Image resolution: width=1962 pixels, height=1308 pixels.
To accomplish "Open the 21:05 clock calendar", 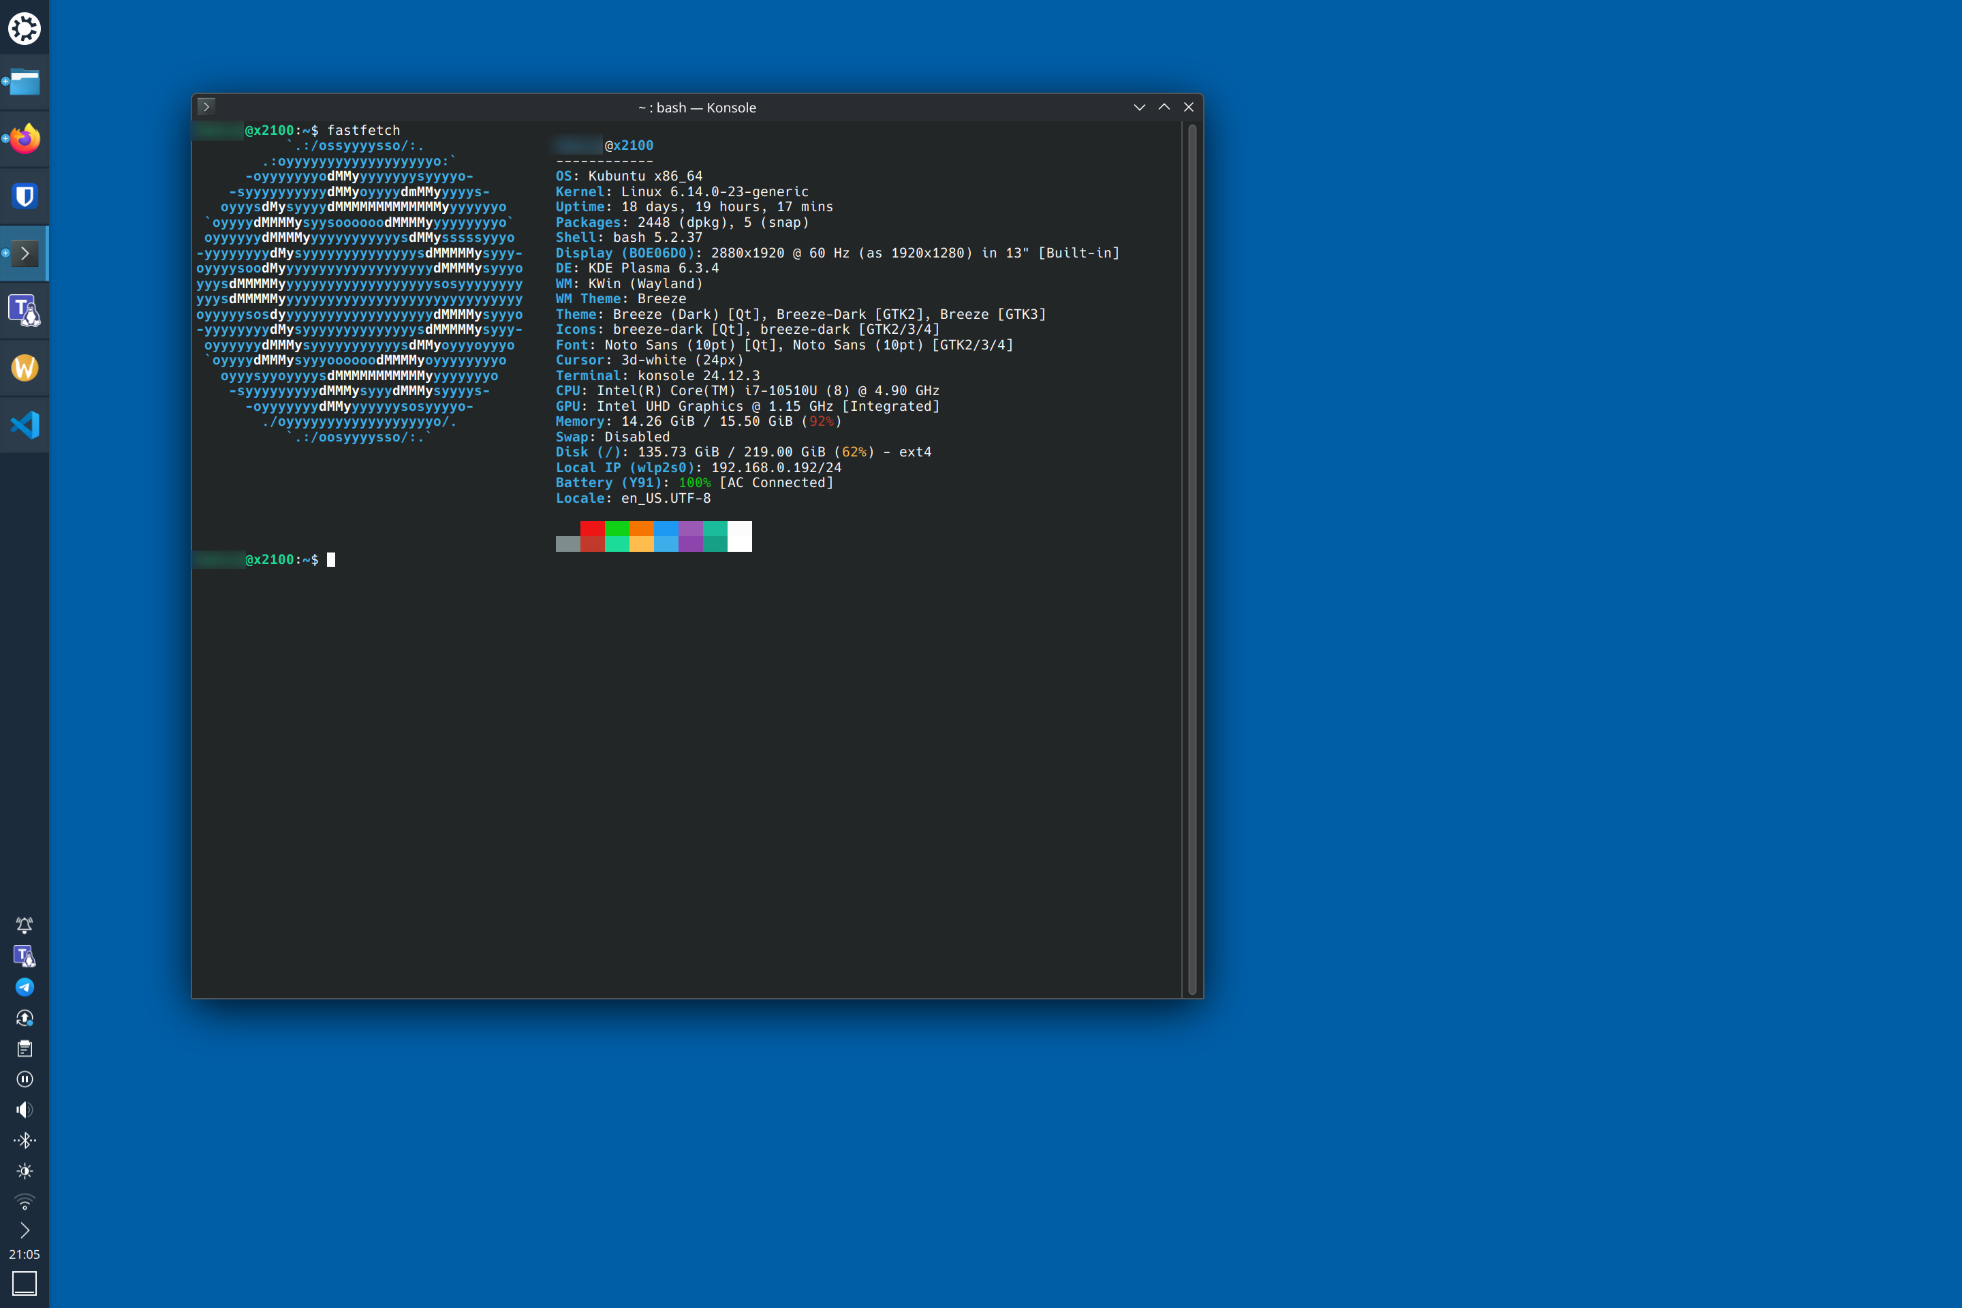I will point(25,1255).
